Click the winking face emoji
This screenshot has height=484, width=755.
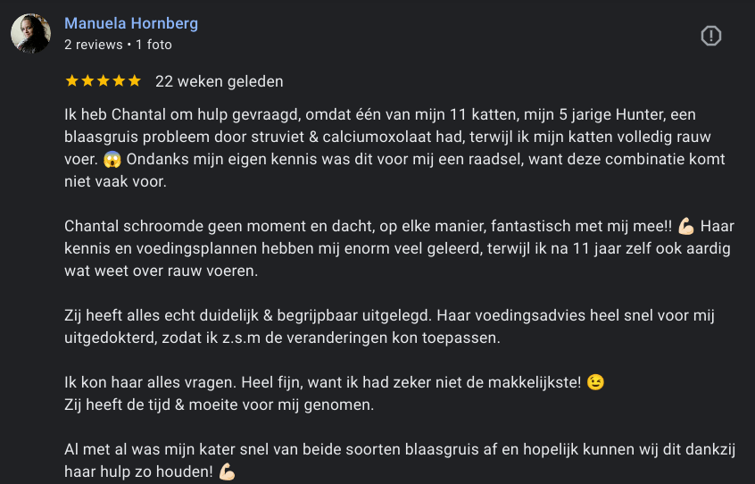point(595,382)
